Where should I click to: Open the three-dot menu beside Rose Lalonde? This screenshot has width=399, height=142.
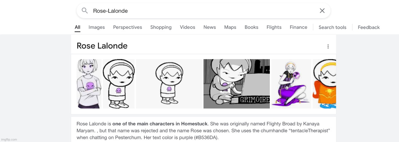tap(328, 46)
